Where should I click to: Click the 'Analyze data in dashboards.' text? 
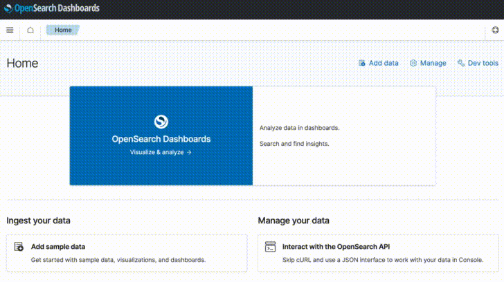300,128
